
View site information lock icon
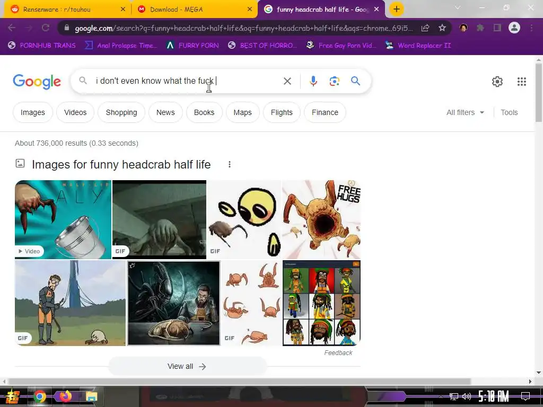(x=67, y=28)
